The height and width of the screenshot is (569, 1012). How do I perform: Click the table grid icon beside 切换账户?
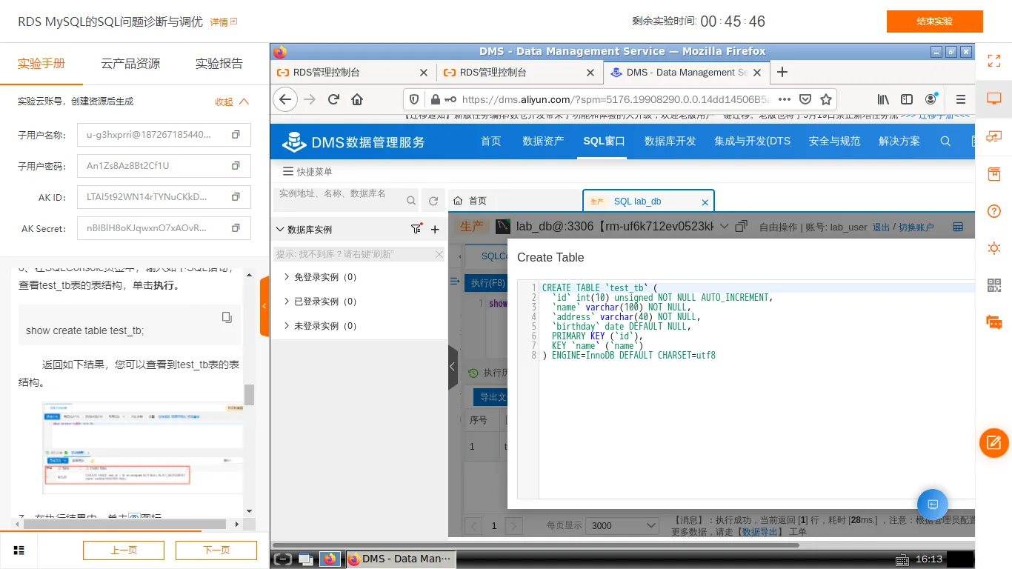click(958, 227)
